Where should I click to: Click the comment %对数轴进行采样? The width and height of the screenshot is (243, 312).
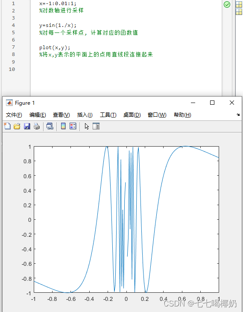(61, 11)
